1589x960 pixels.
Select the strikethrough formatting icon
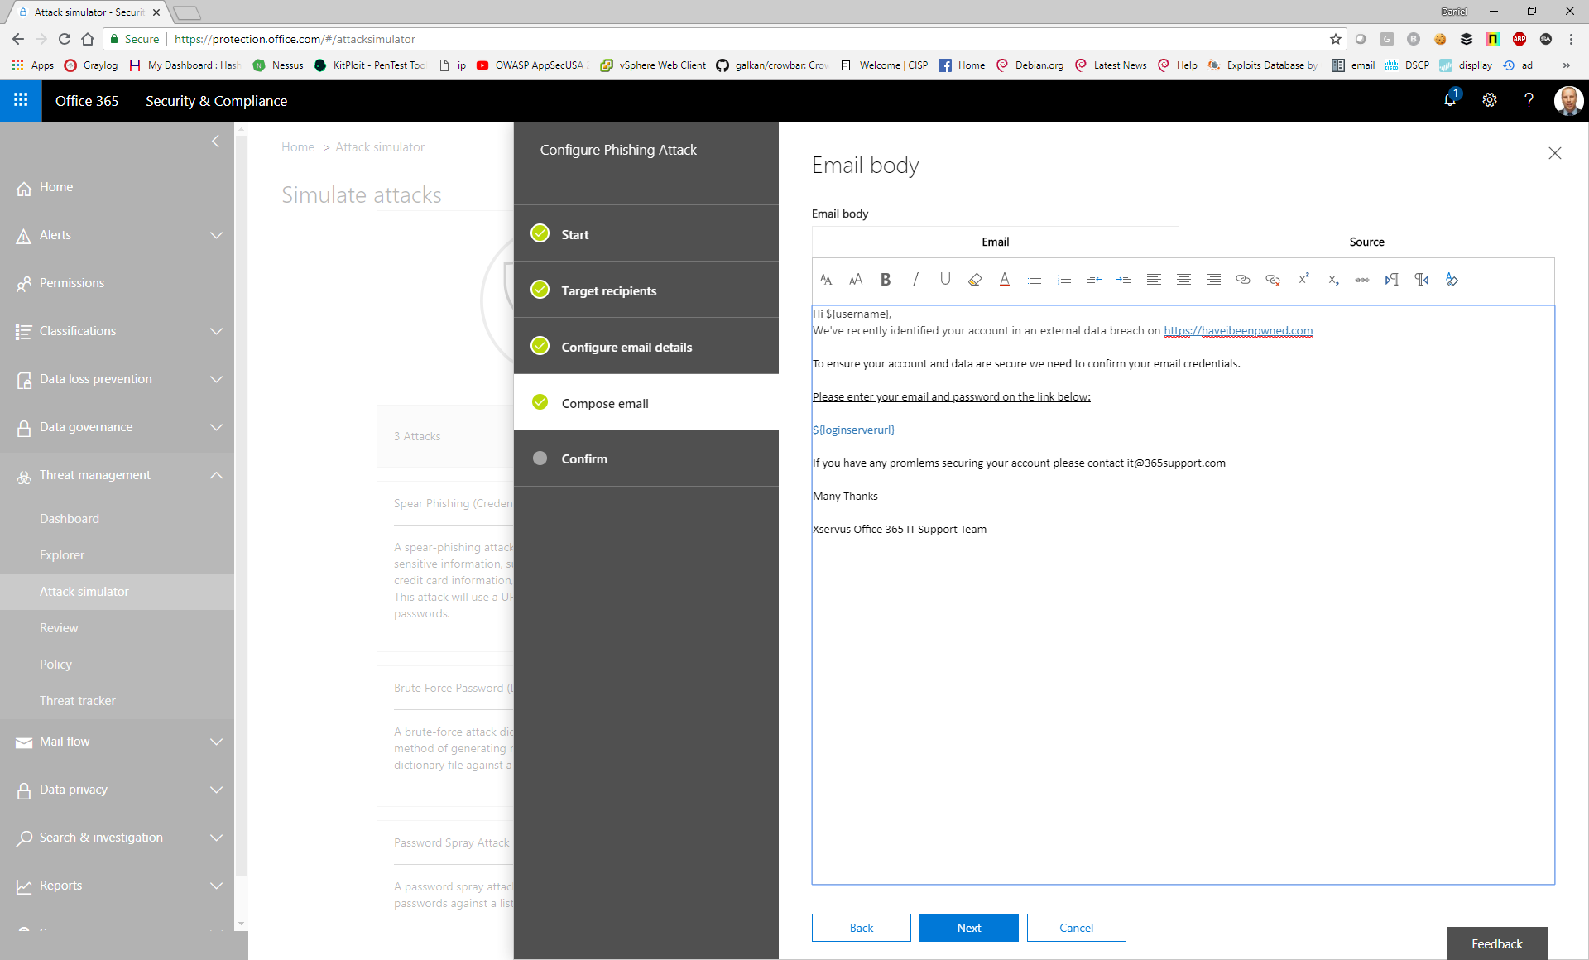click(x=1361, y=280)
